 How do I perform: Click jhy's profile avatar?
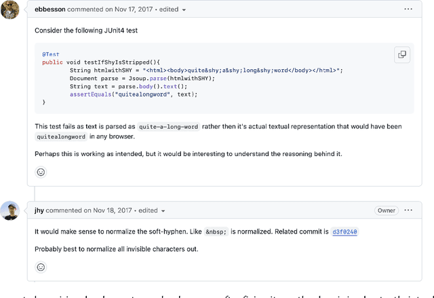point(9,210)
